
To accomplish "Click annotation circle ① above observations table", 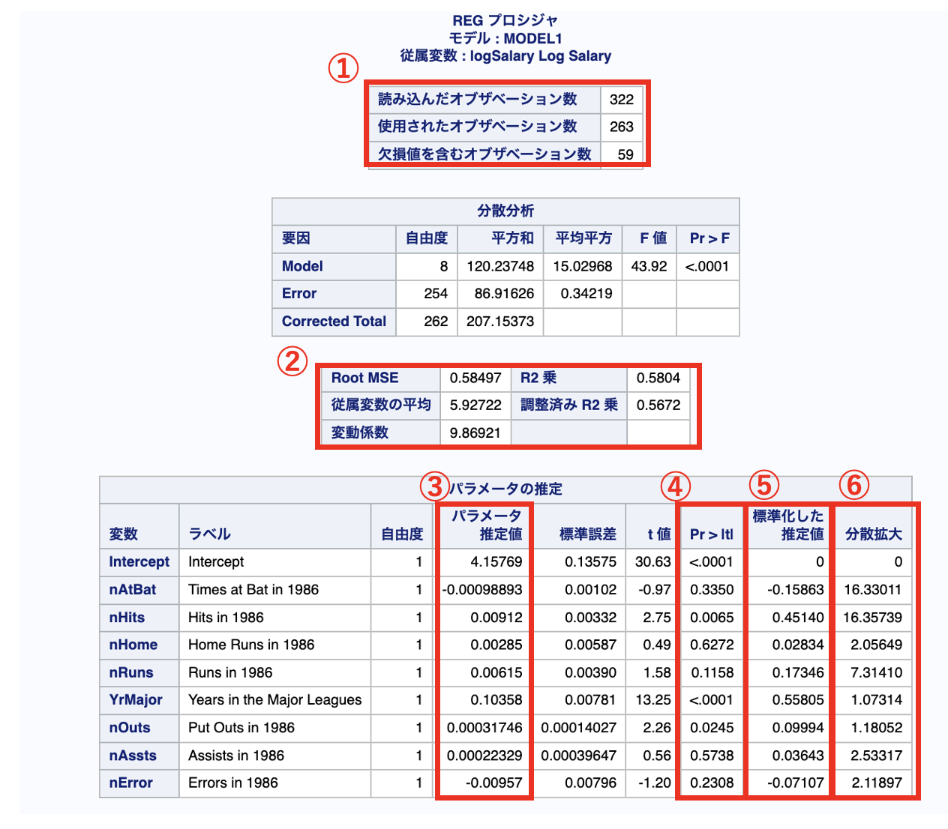I will pyautogui.click(x=344, y=69).
